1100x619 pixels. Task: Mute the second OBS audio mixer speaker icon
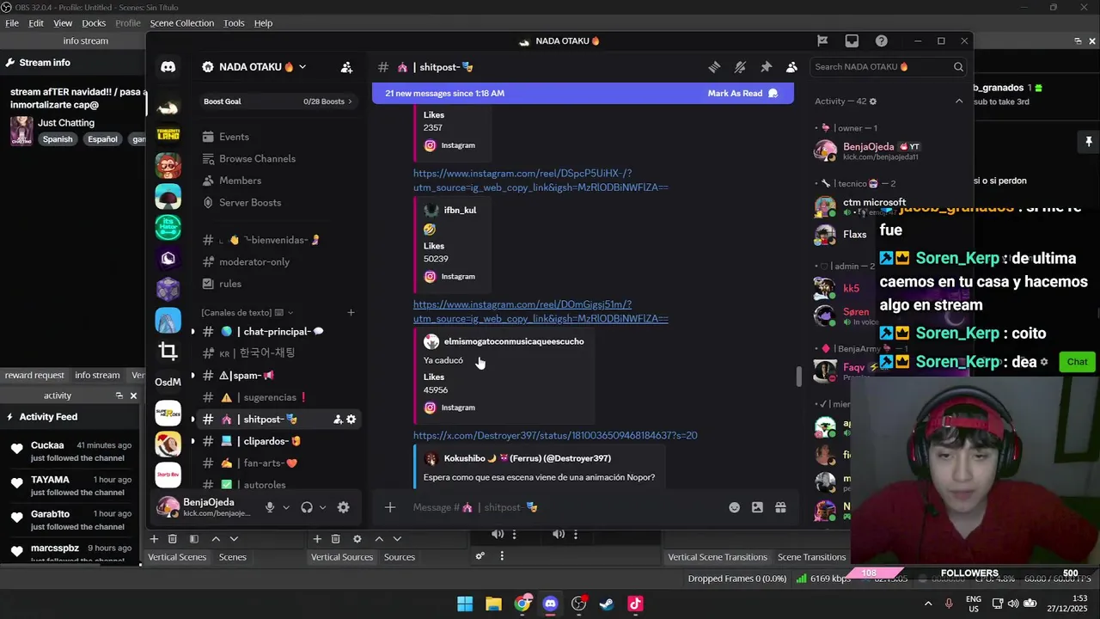[x=558, y=534]
